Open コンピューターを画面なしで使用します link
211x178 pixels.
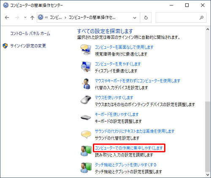pos(124,47)
